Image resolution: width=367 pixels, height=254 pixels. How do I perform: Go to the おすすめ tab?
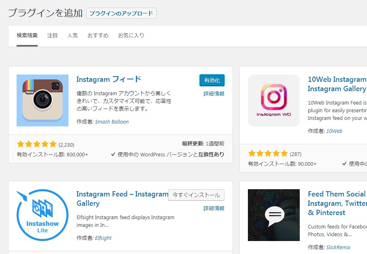tap(98, 36)
